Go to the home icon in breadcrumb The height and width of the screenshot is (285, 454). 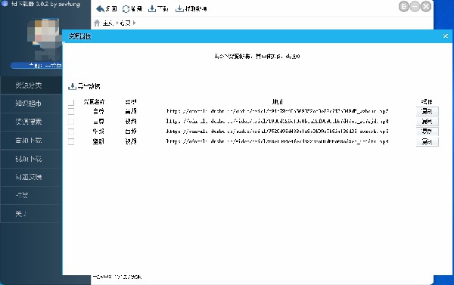coord(97,23)
